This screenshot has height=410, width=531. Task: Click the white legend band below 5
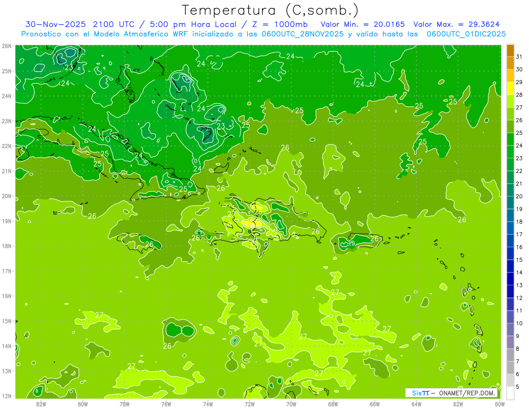pyautogui.click(x=510, y=393)
